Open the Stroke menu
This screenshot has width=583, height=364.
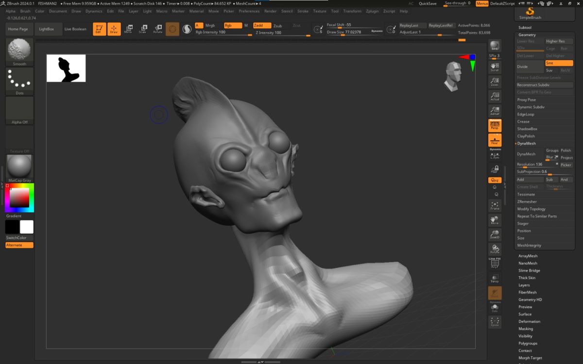(x=303, y=11)
